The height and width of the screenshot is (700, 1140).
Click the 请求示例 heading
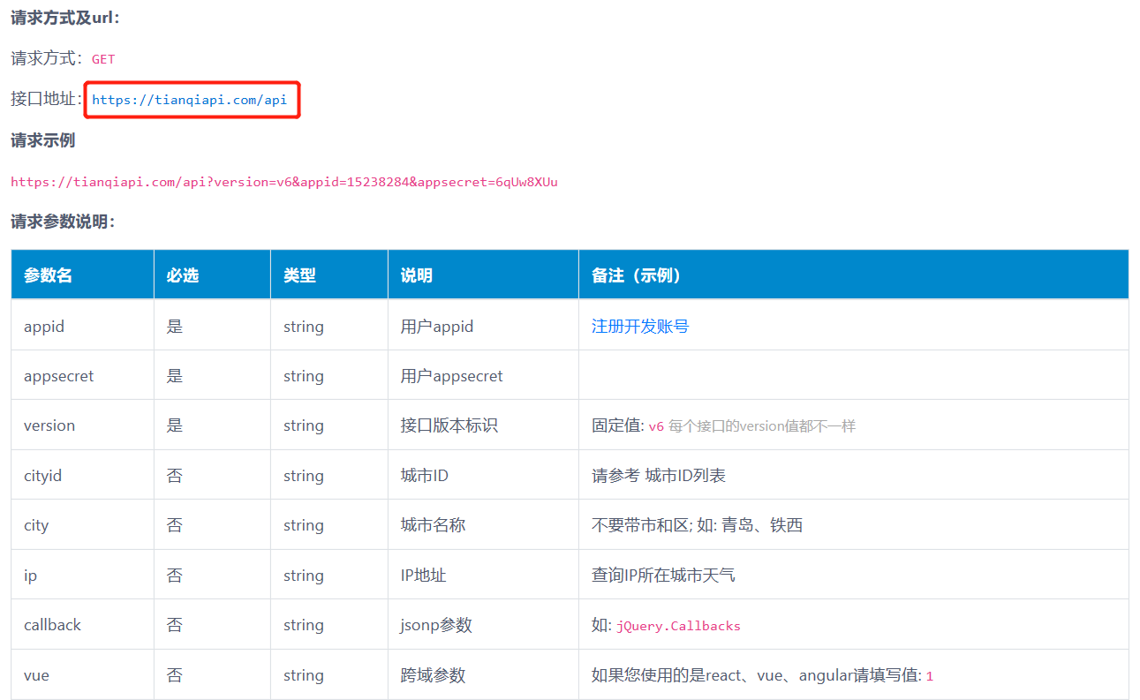click(x=42, y=140)
